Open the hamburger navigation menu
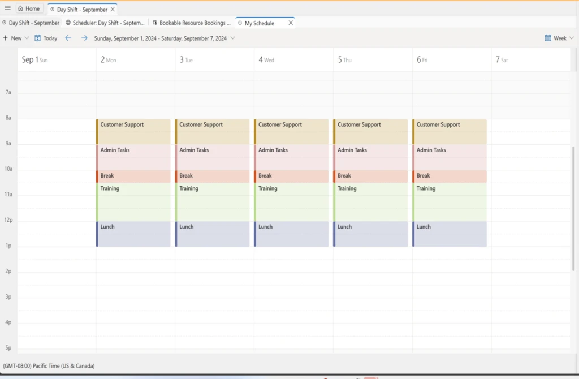 8,8
